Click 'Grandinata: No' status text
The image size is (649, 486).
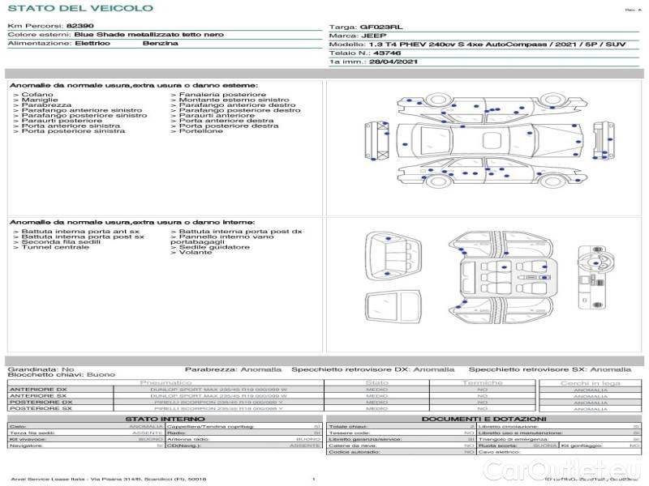41,369
